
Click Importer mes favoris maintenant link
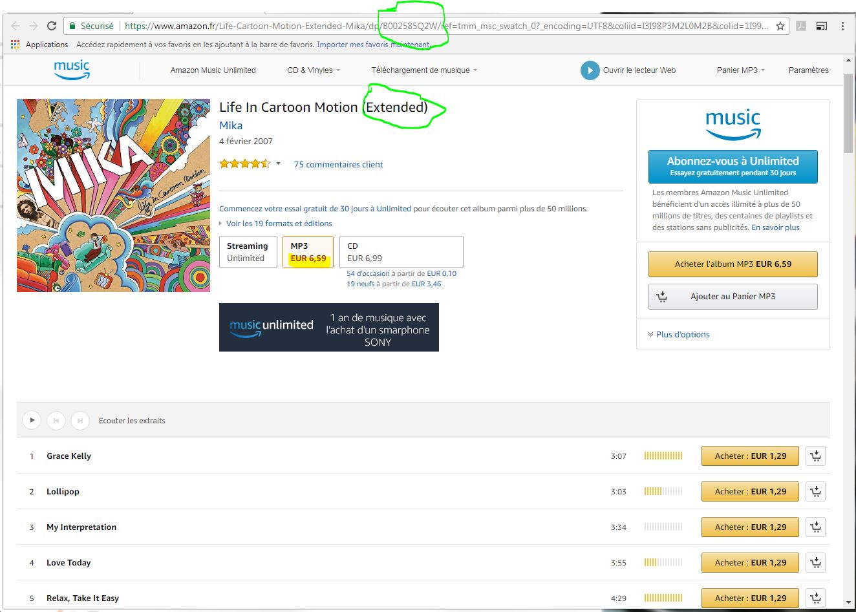[373, 45]
